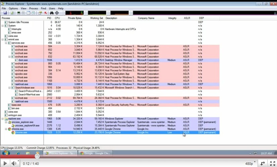
Task: Click the wide I/O history mini graph
Action: click(x=205, y=13)
